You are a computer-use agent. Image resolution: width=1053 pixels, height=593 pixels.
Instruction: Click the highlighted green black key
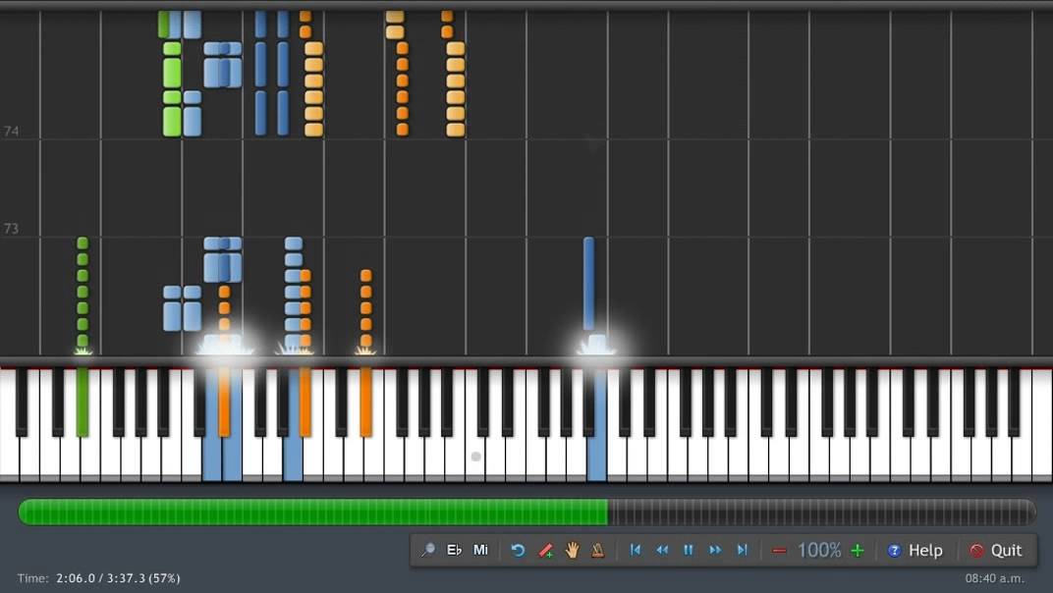pos(83,402)
